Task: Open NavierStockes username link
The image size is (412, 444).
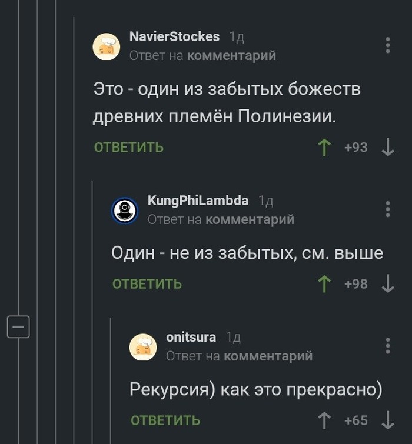Action: [x=174, y=36]
